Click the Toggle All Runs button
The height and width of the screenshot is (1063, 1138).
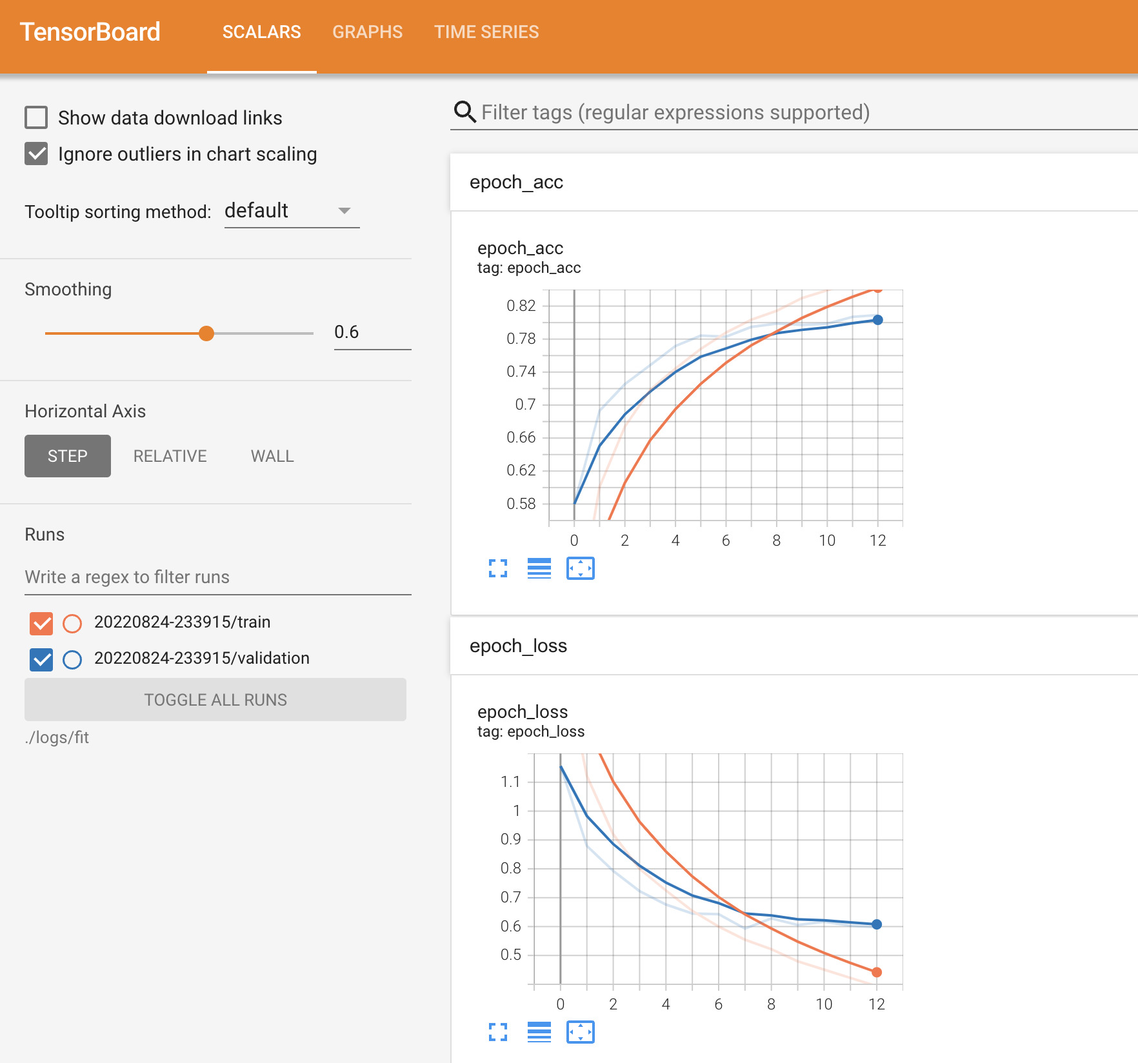215,700
